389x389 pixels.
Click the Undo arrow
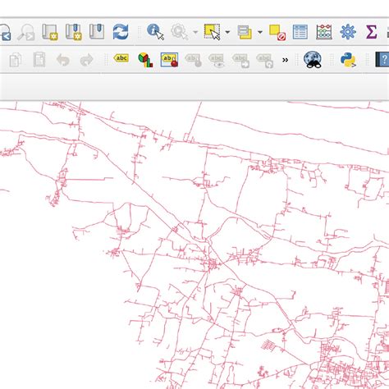(63, 60)
